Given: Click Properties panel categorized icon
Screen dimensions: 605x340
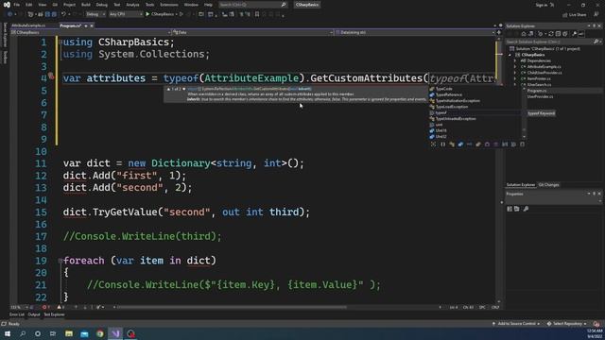Looking at the screenshot, I should [x=510, y=209].
